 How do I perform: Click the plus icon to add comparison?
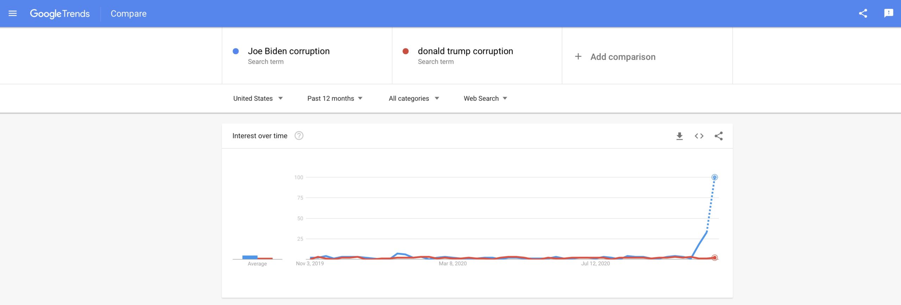pyautogui.click(x=578, y=57)
